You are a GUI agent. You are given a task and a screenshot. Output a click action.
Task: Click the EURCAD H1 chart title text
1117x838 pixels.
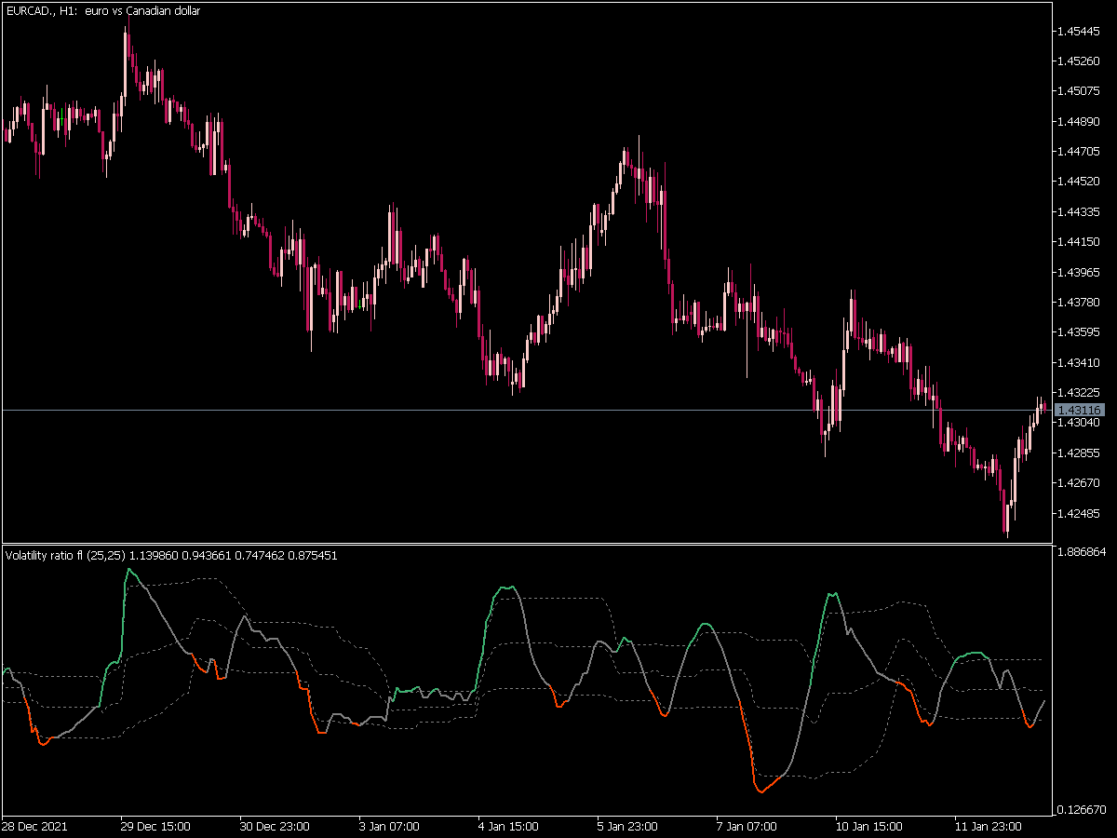(x=102, y=11)
